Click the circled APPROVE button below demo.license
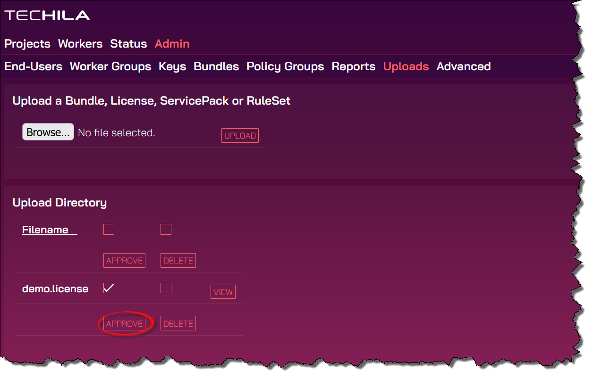 coord(125,324)
